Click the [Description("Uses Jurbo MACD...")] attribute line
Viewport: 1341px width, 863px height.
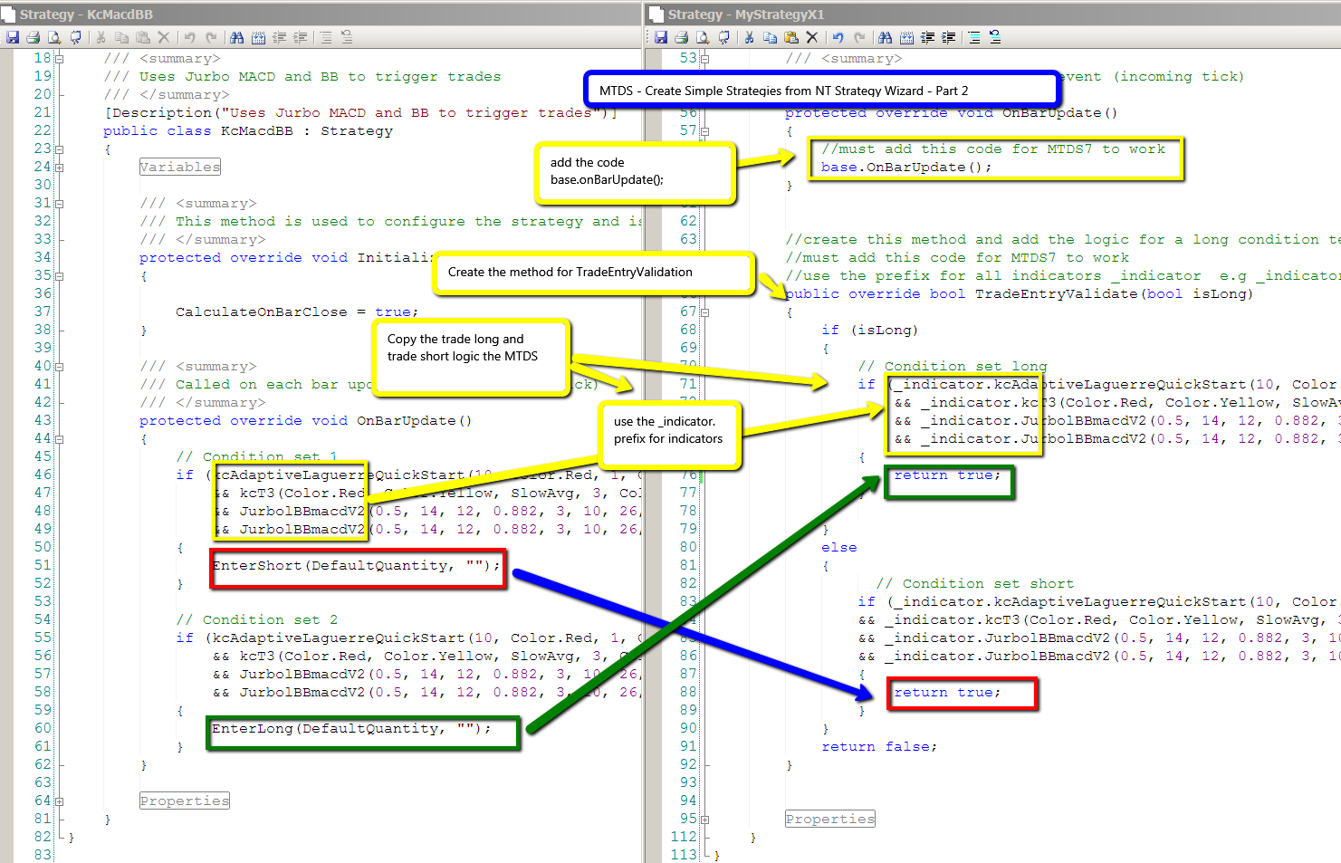[360, 113]
